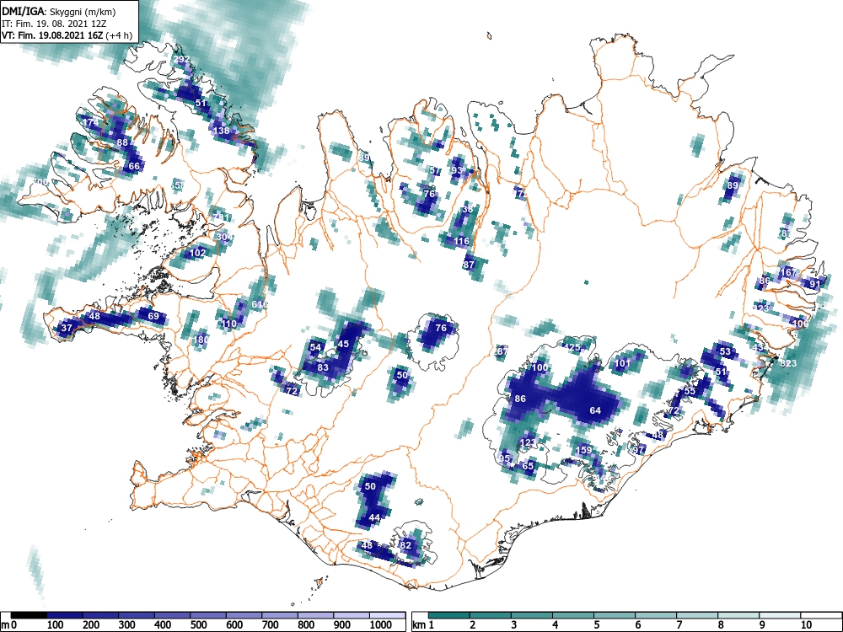Viewport: 843px width, 632px height.
Task: Click the visibility value '65' on the map
Action: (528, 466)
